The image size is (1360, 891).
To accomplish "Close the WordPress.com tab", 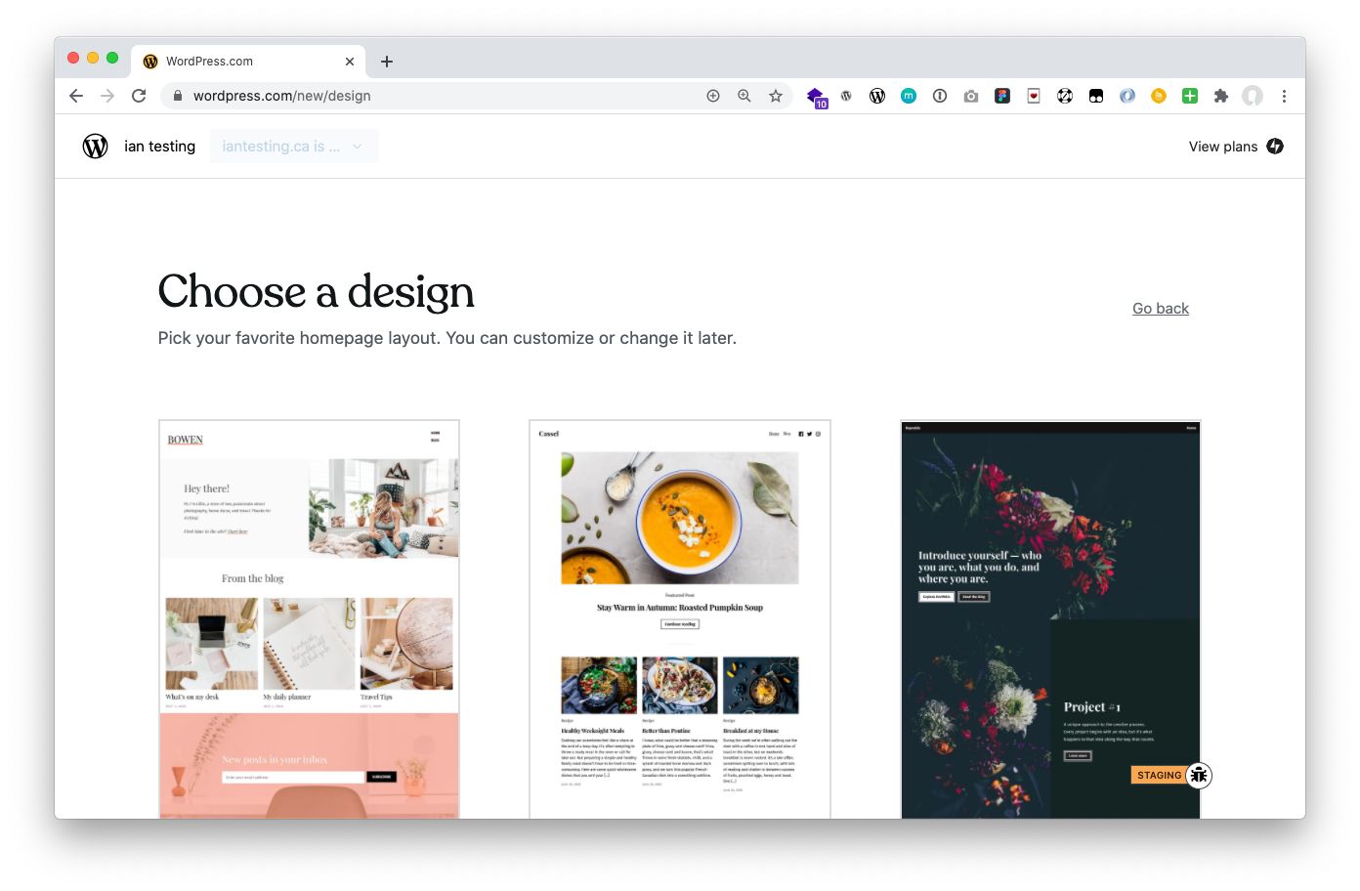I will pyautogui.click(x=350, y=62).
